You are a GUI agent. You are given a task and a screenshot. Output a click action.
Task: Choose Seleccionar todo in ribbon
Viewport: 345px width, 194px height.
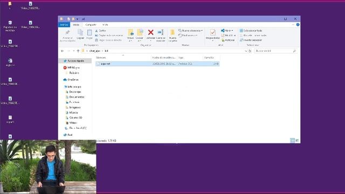click(251, 31)
